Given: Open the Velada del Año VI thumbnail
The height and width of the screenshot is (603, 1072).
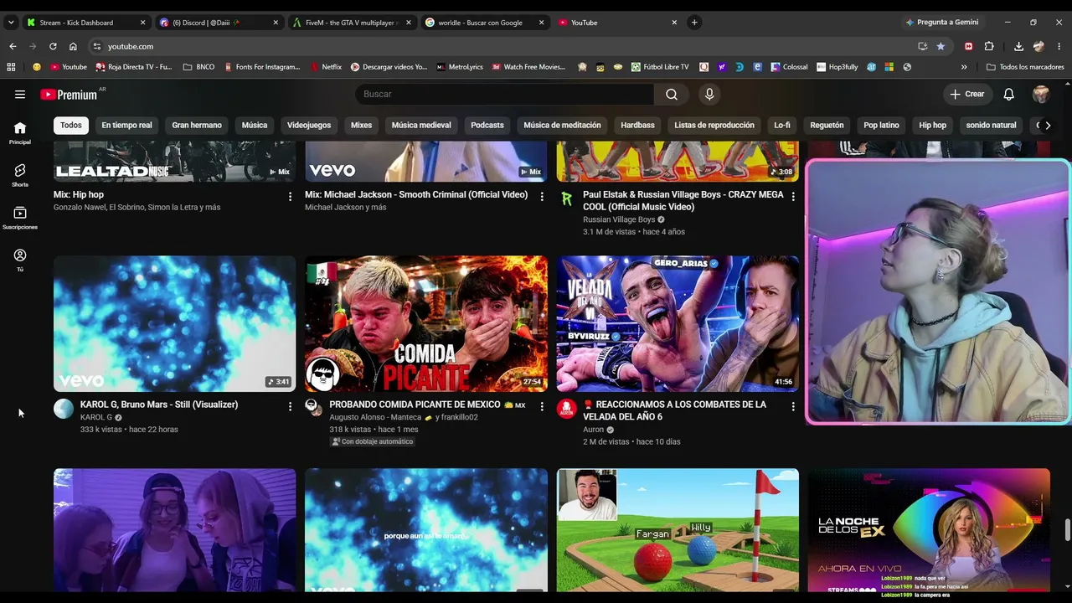Looking at the screenshot, I should (x=678, y=324).
